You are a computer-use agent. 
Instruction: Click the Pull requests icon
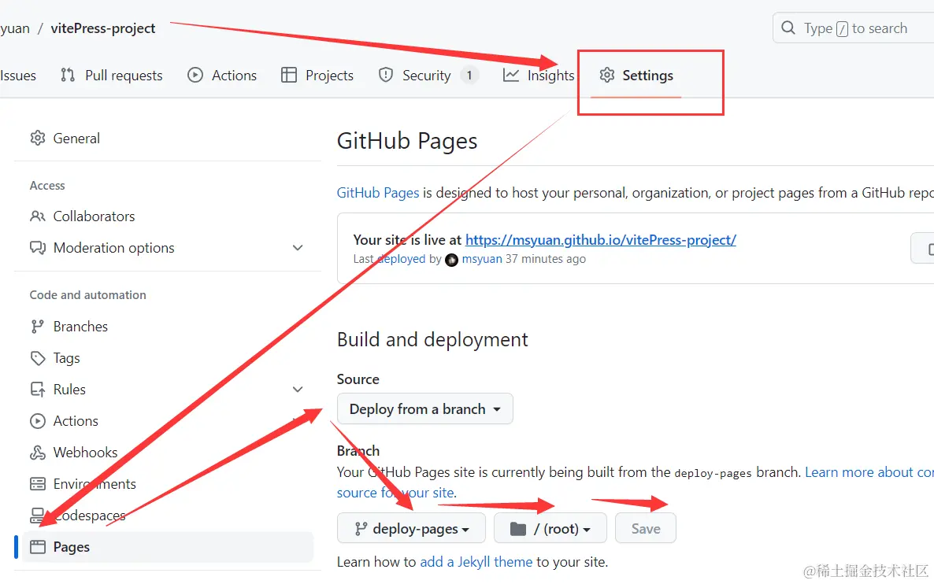(x=68, y=75)
